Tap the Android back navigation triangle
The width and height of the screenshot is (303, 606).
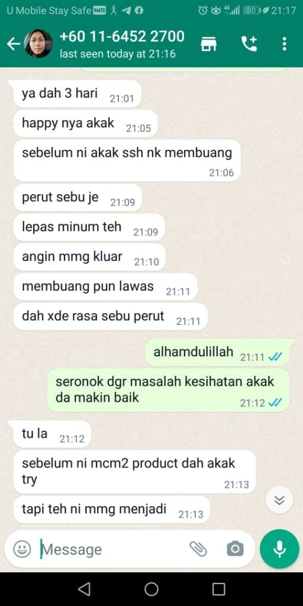(84, 589)
